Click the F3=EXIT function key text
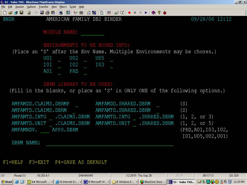Image resolution: width=247 pixels, height=185 pixels. (x=39, y=162)
